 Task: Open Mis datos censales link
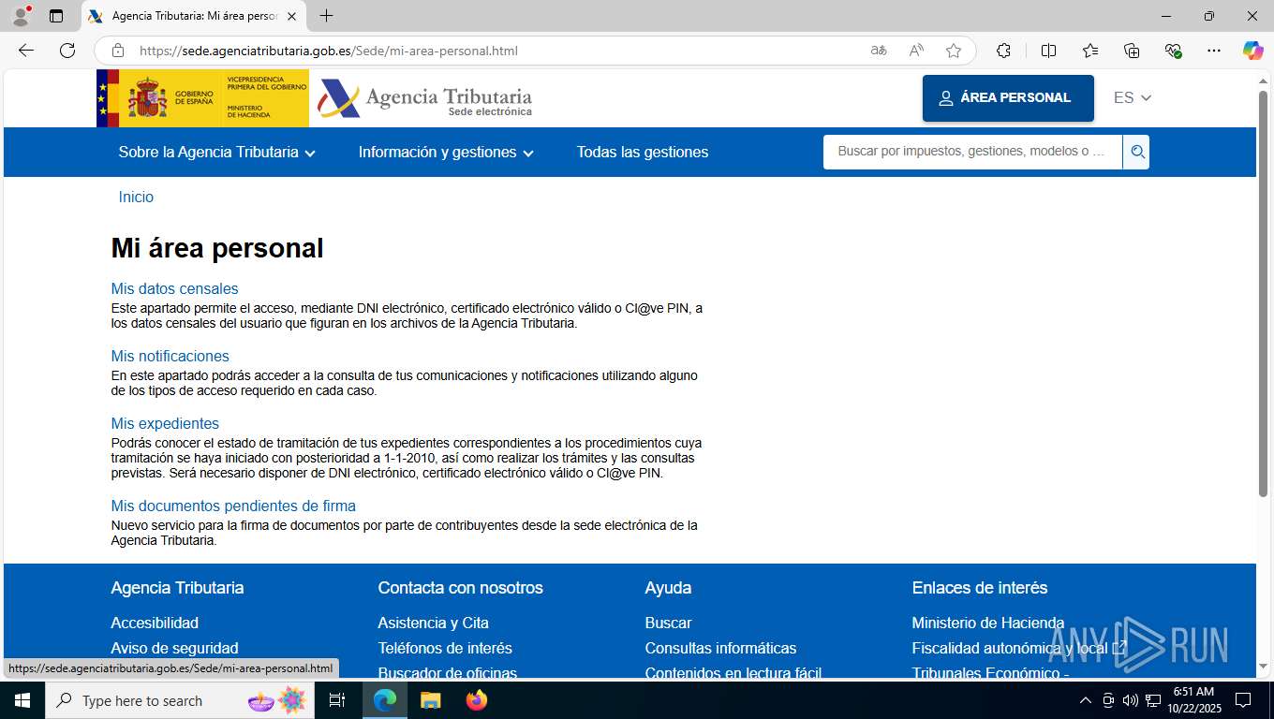tap(174, 289)
